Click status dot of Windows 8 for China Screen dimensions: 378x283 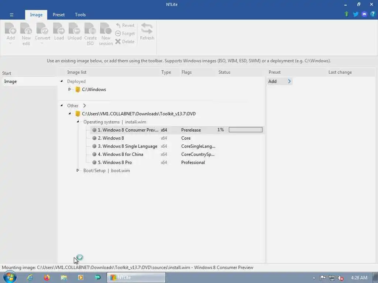tap(94, 154)
